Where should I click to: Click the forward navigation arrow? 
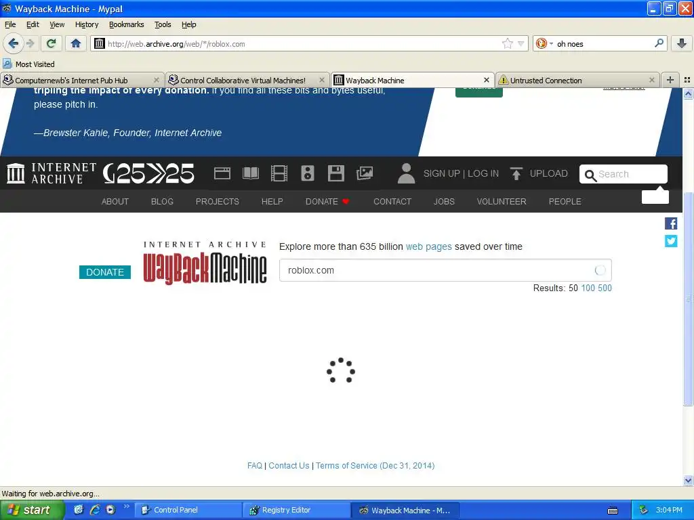pos(30,43)
